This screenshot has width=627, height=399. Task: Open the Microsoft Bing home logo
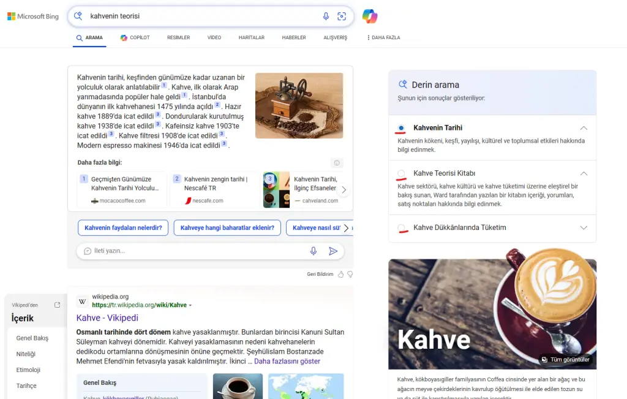pyautogui.click(x=33, y=17)
